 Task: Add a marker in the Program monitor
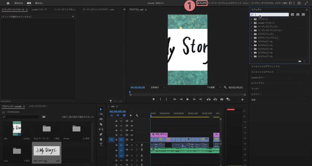(153, 99)
